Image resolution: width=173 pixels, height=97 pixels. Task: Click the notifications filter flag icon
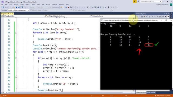[x=135, y=1]
